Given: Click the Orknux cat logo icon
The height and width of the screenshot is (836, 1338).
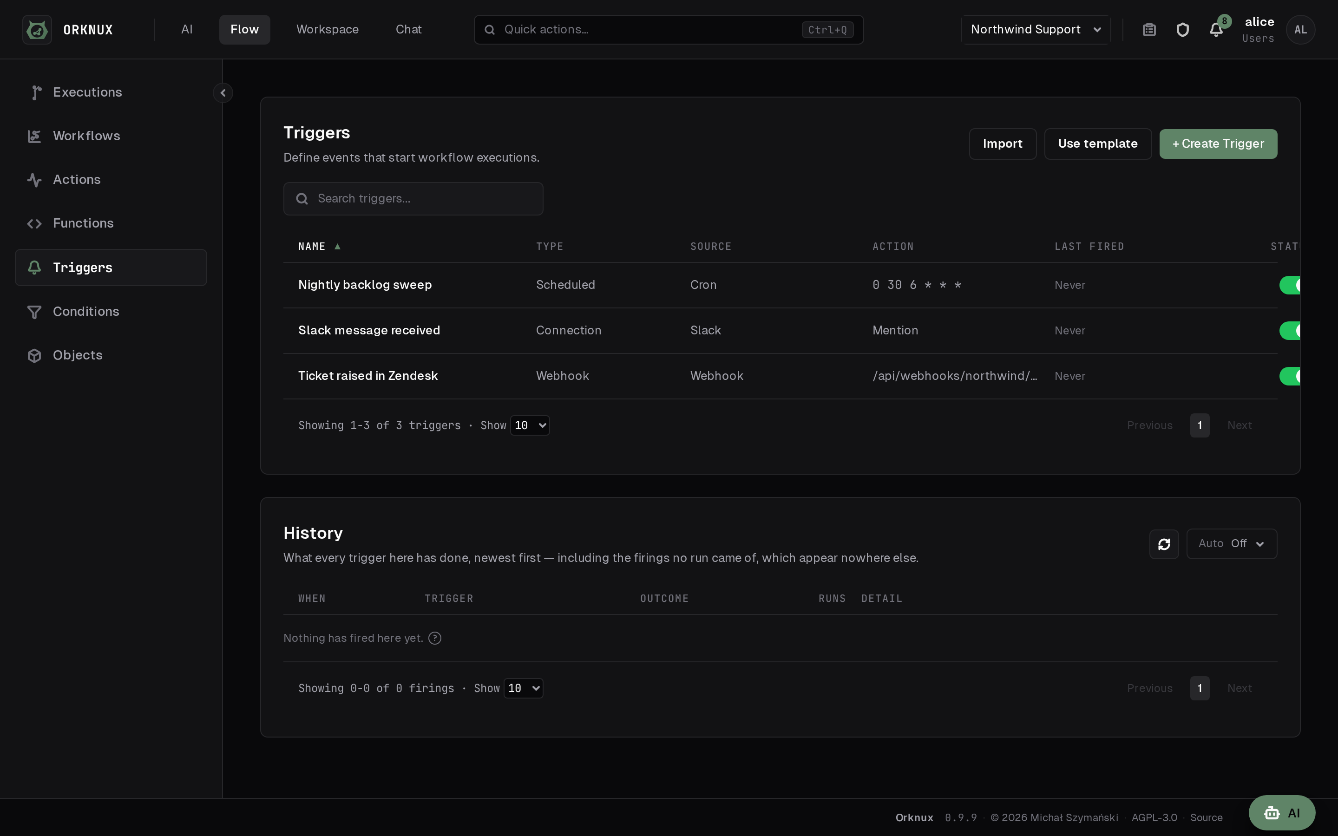Looking at the screenshot, I should [37, 30].
